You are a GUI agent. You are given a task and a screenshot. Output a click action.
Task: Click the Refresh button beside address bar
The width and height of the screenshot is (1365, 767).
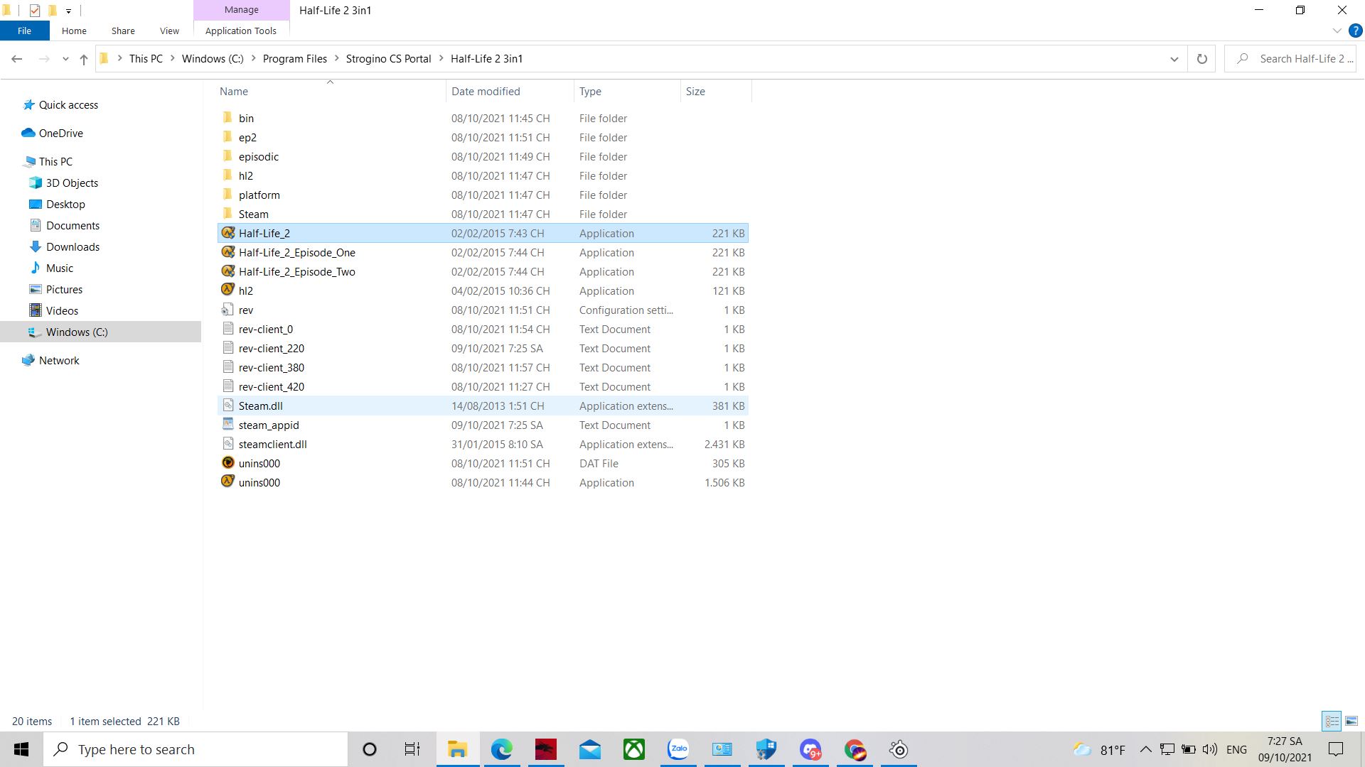click(1201, 59)
